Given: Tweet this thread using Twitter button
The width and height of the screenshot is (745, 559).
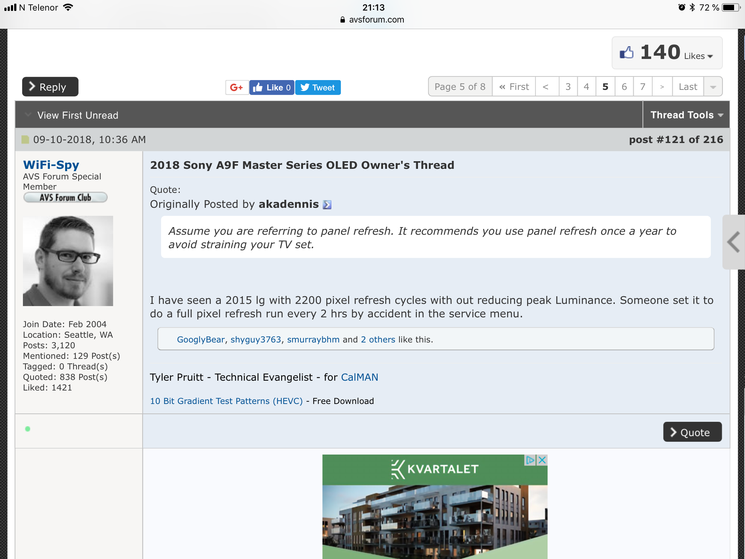Looking at the screenshot, I should point(318,87).
